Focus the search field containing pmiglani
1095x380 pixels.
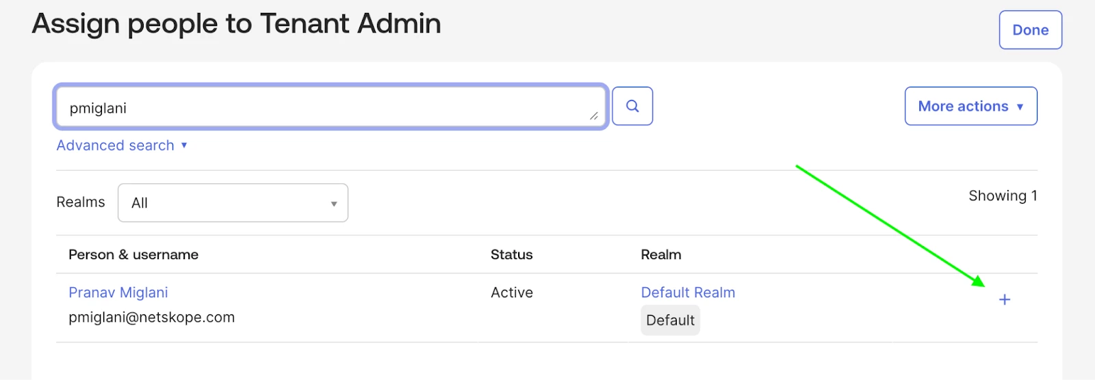coord(322,108)
